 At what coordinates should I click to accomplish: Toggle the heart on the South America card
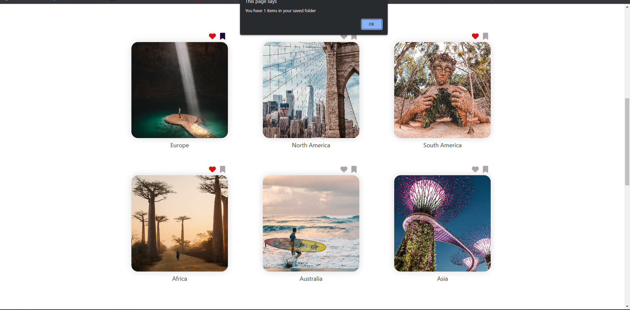click(x=475, y=36)
